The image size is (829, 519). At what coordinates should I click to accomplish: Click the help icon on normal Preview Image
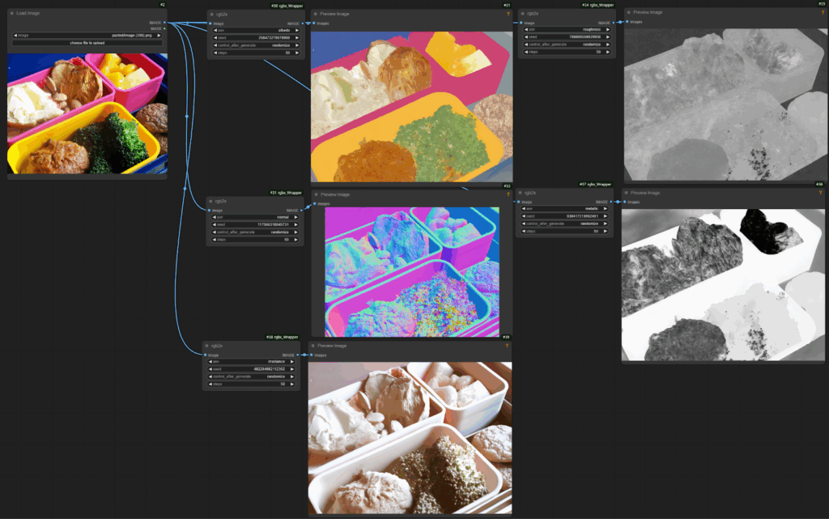pyautogui.click(x=508, y=194)
